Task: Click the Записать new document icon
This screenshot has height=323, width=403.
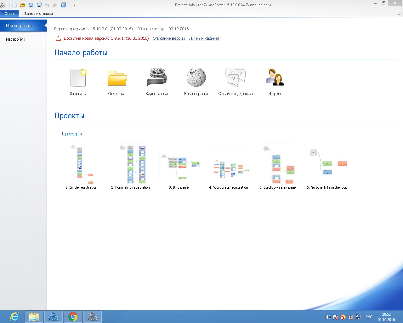Action: point(78,77)
